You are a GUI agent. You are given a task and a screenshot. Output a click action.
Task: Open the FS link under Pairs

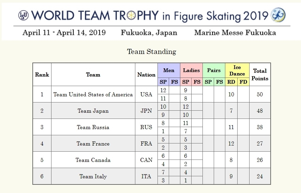220,82
